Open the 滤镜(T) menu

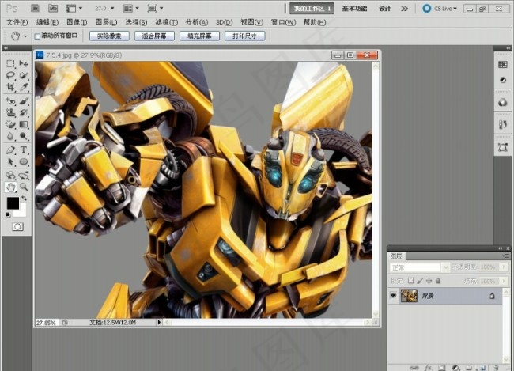click(167, 22)
